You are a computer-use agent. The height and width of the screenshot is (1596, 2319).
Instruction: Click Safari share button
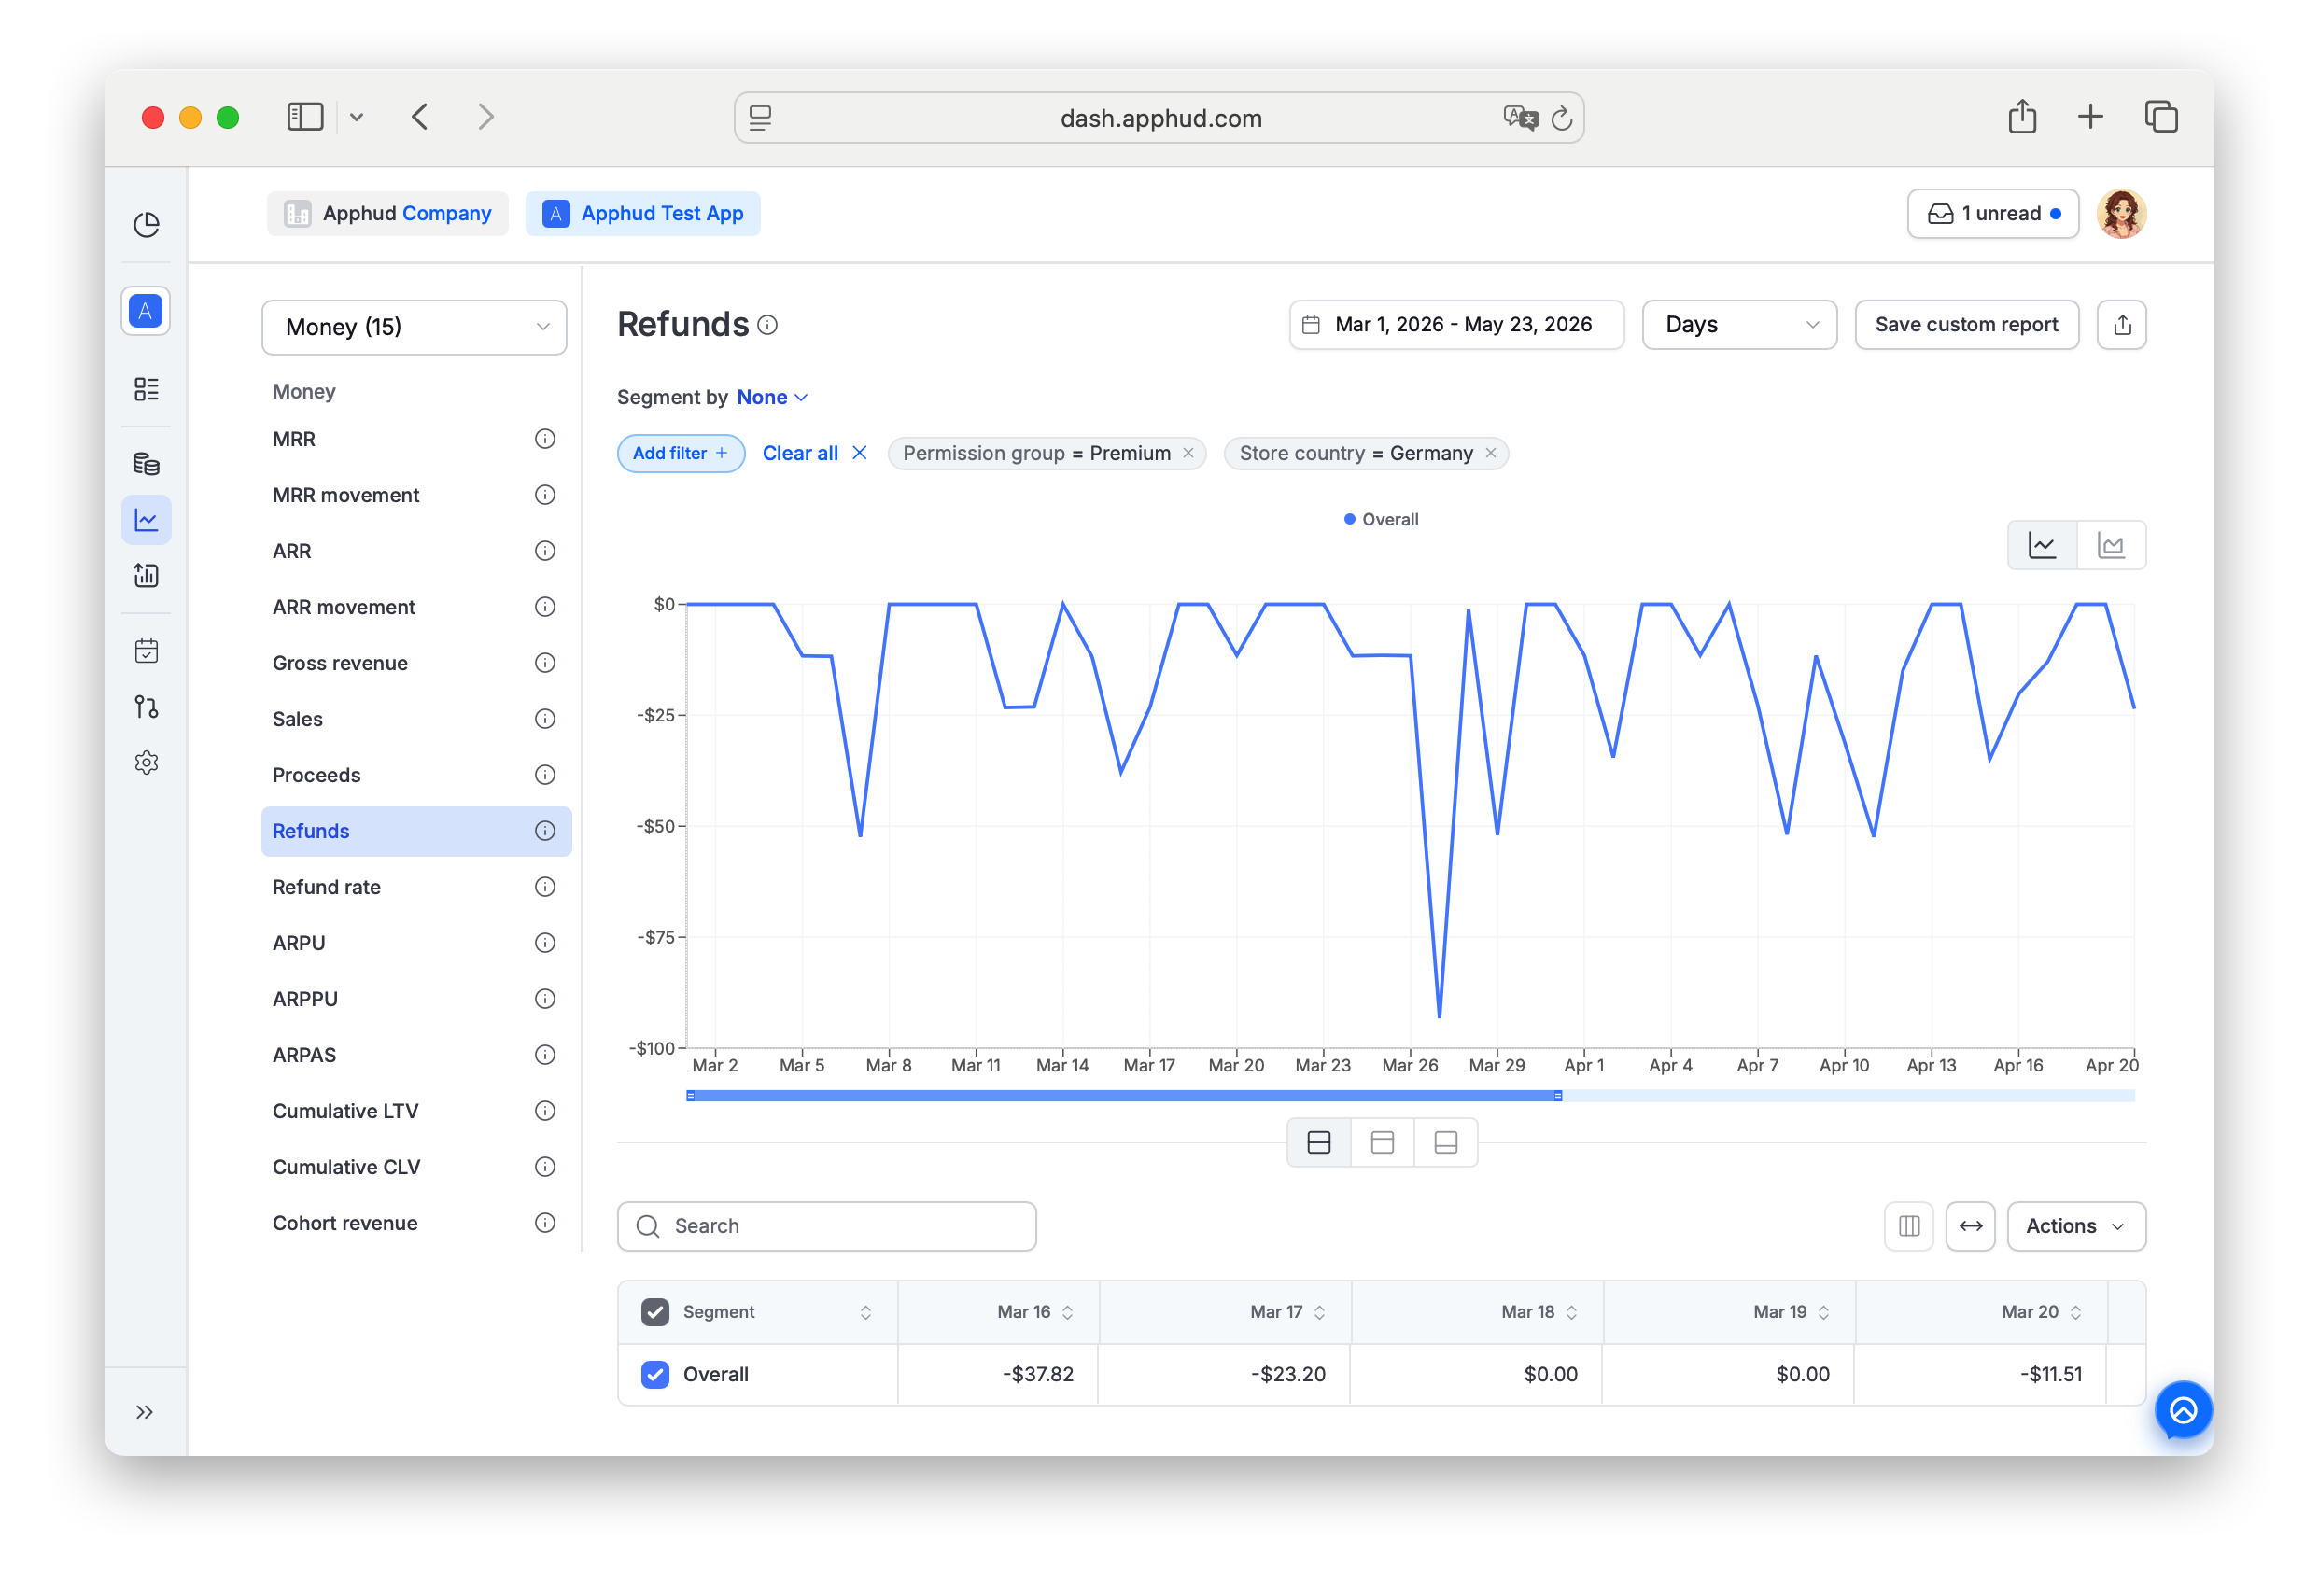[2022, 117]
